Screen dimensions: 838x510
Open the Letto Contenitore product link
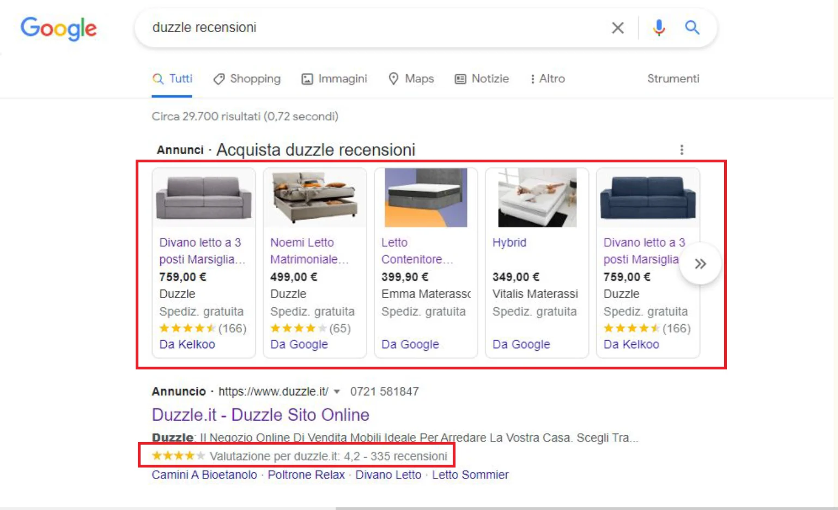click(417, 251)
